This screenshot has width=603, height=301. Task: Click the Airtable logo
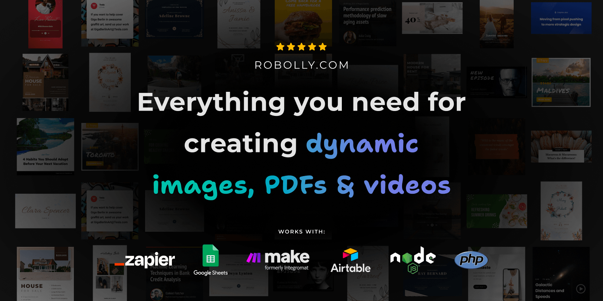click(350, 260)
